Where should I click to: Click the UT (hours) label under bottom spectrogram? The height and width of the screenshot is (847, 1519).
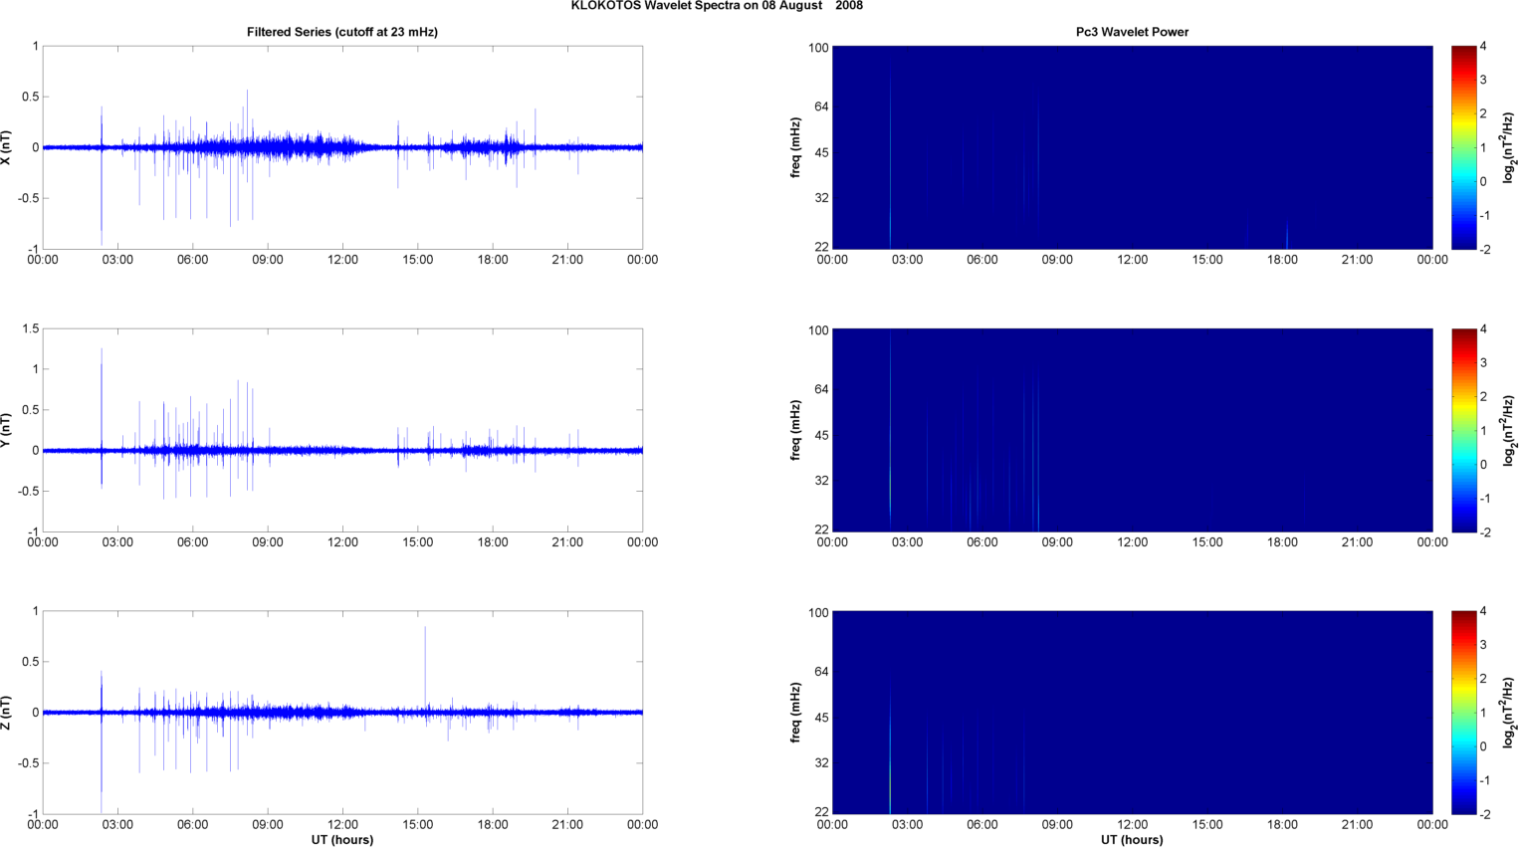[1132, 840]
